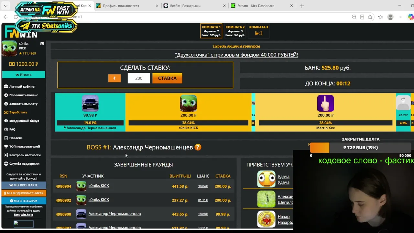Click the 39.84% chance link
This screenshot has height=233, width=414.
pos(203,186)
